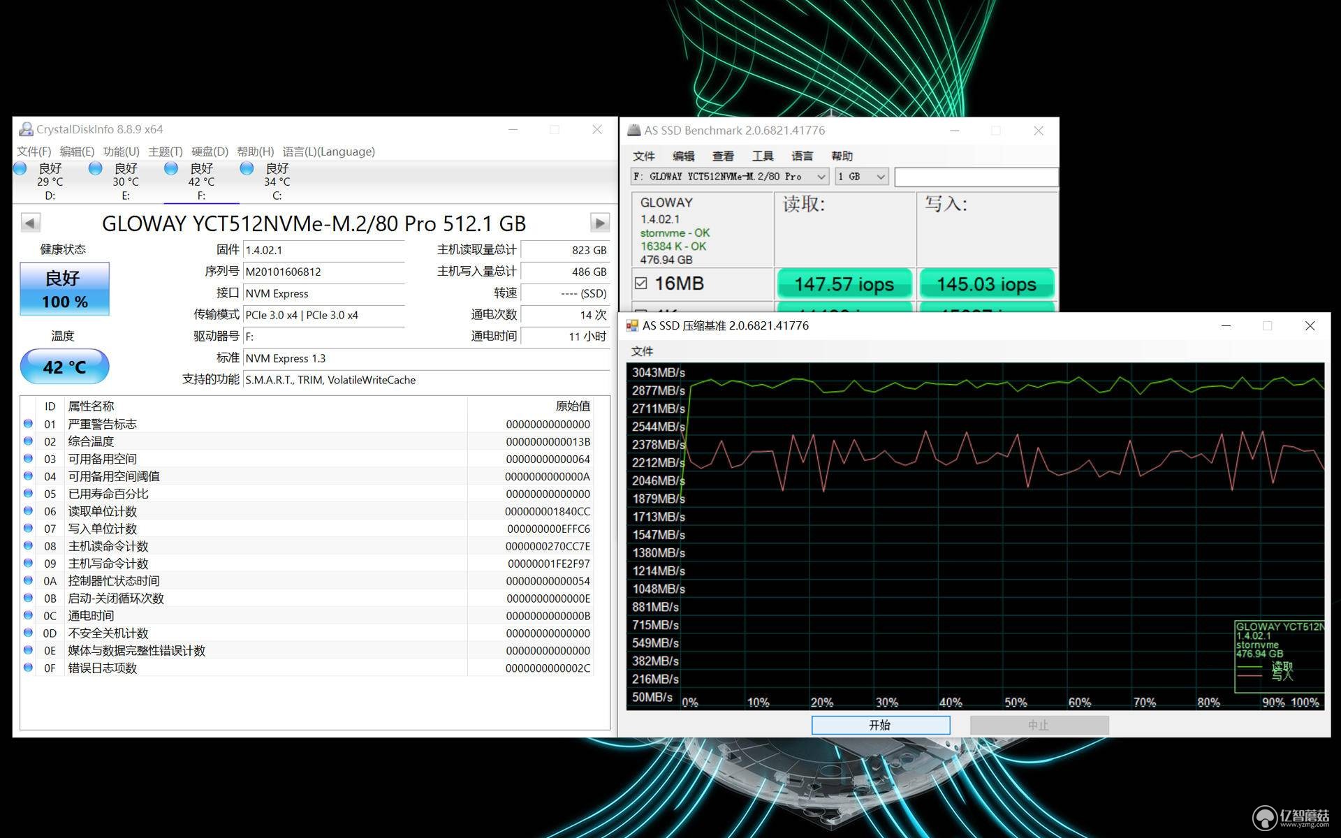Click the 主机读取量总计 value 823 GB
The width and height of the screenshot is (1341, 838).
coord(566,250)
